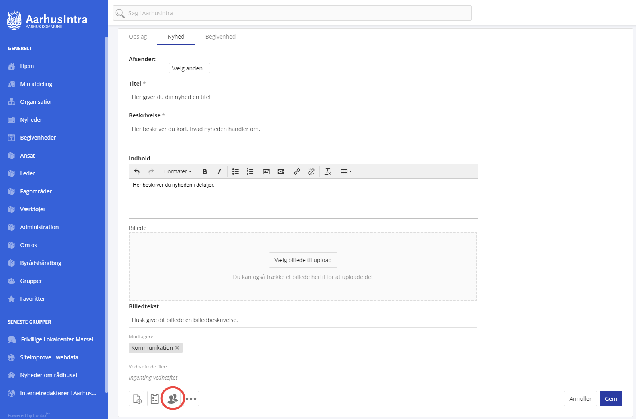Toggle italic text formatting
The height and width of the screenshot is (419, 636).
coord(219,171)
